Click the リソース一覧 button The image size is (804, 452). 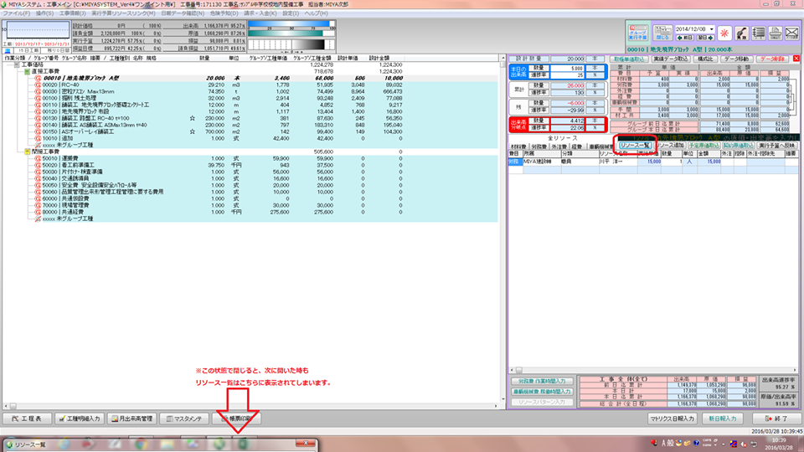[x=635, y=146]
